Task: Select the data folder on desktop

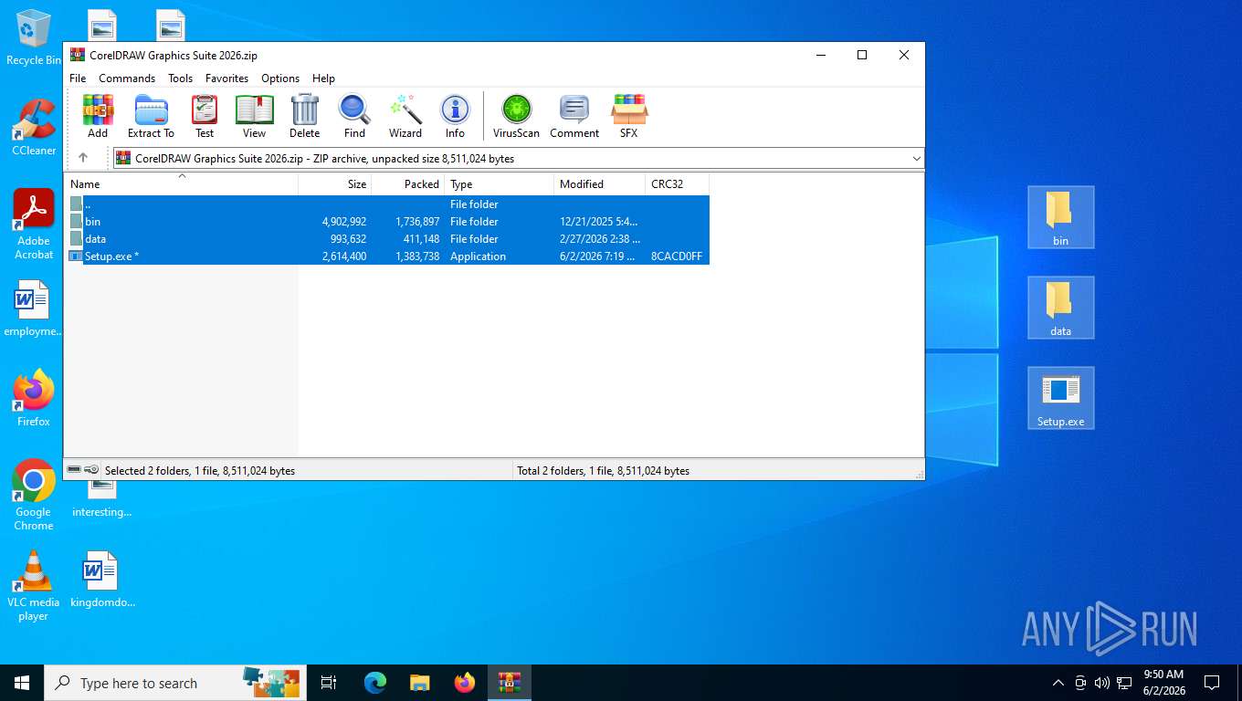Action: point(1060,308)
